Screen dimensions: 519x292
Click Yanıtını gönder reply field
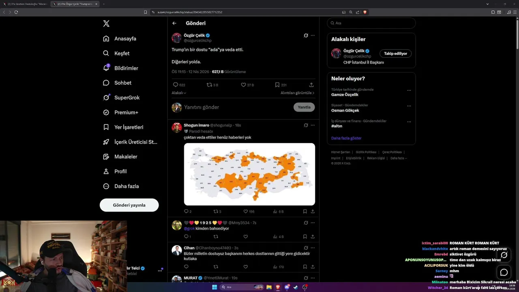click(x=237, y=107)
